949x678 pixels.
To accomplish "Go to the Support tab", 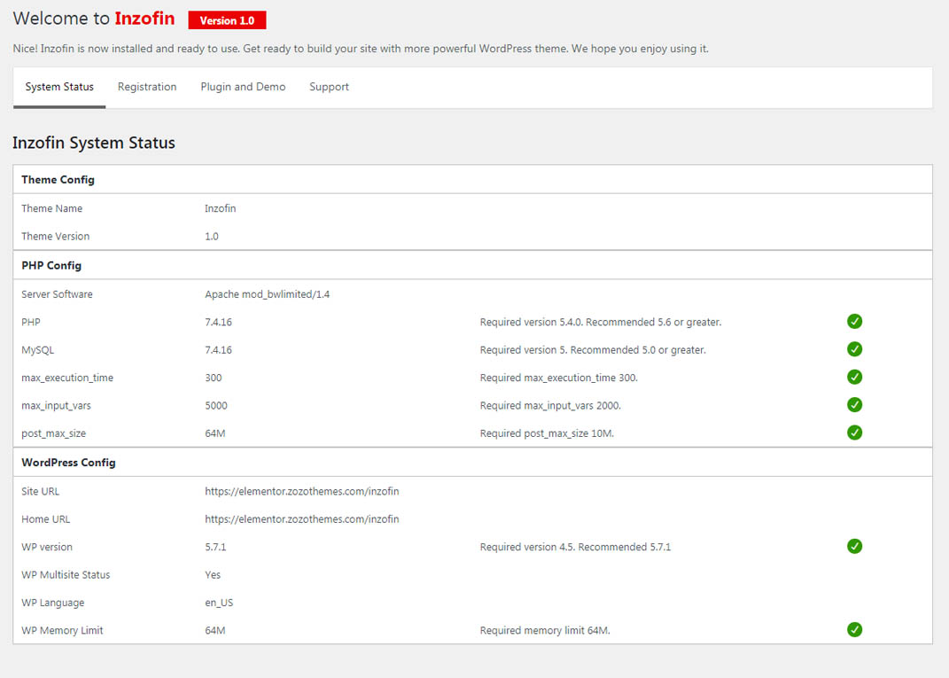I will 329,87.
